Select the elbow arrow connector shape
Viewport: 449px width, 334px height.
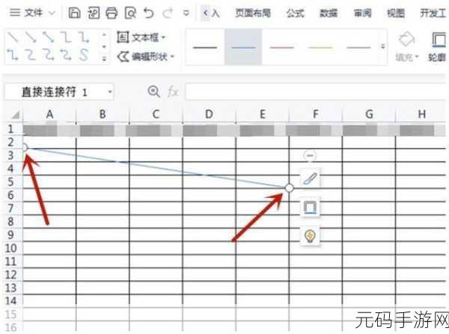(x=84, y=37)
